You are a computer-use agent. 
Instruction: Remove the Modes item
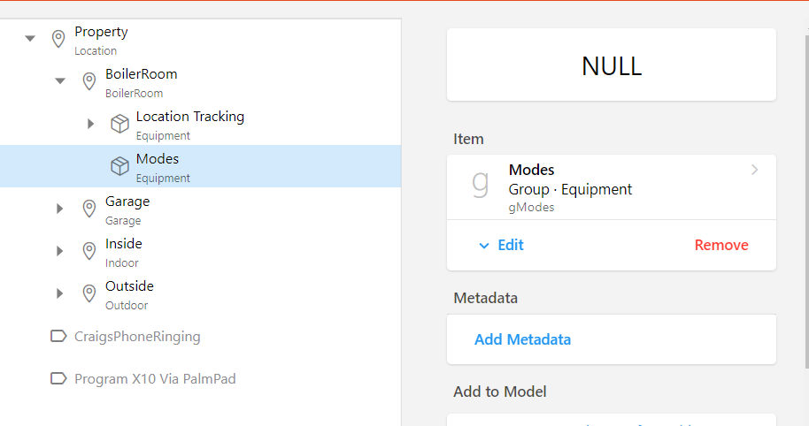coord(720,245)
